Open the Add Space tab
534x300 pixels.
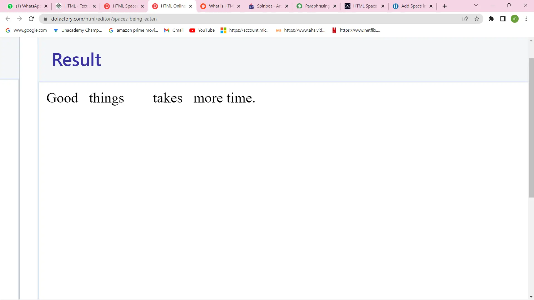[411, 6]
